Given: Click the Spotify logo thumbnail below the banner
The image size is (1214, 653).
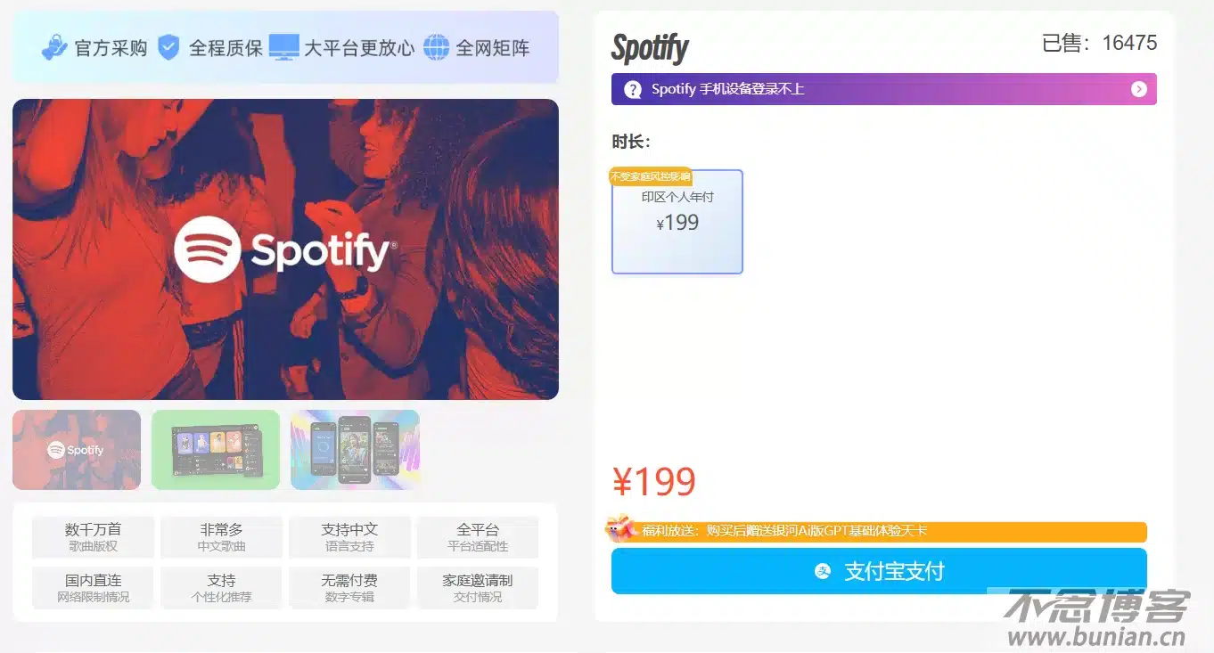Looking at the screenshot, I should pos(76,449).
